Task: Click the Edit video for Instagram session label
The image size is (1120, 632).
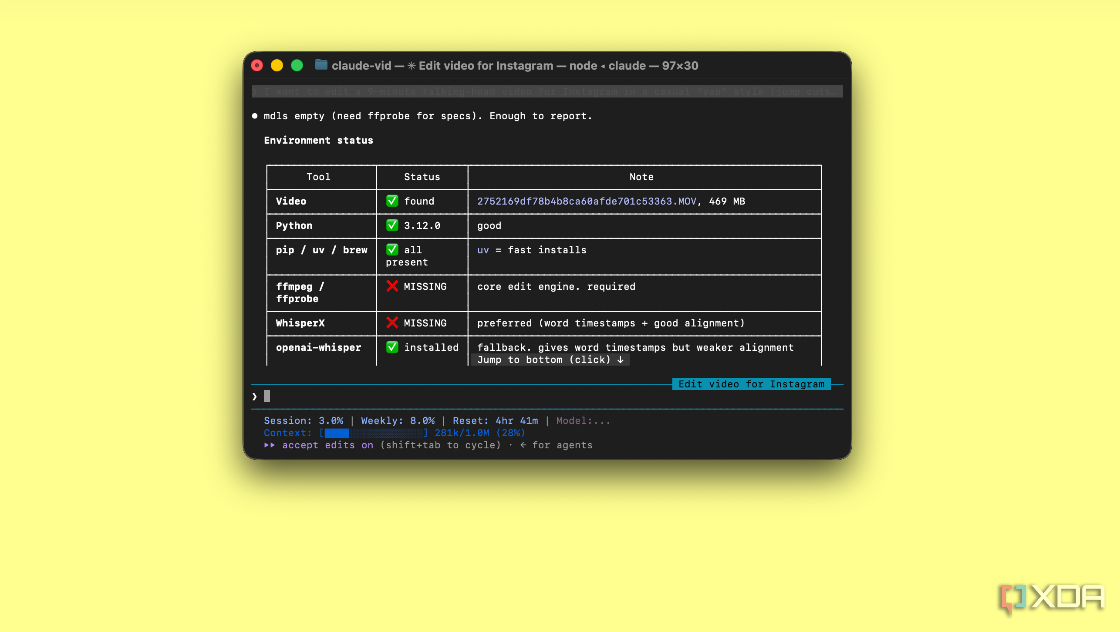Action: pos(751,384)
